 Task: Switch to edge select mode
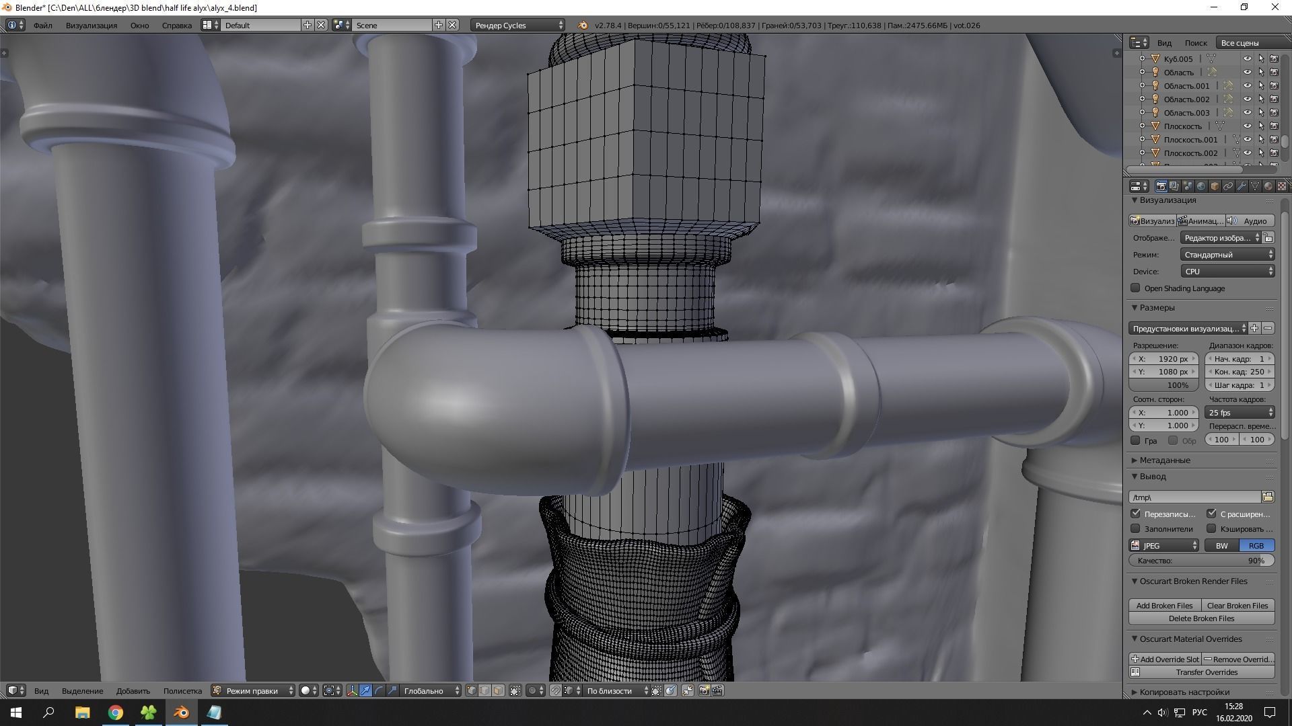(x=485, y=690)
